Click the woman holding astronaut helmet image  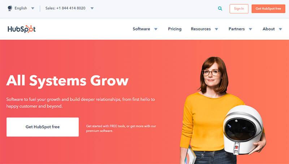pos(223,110)
